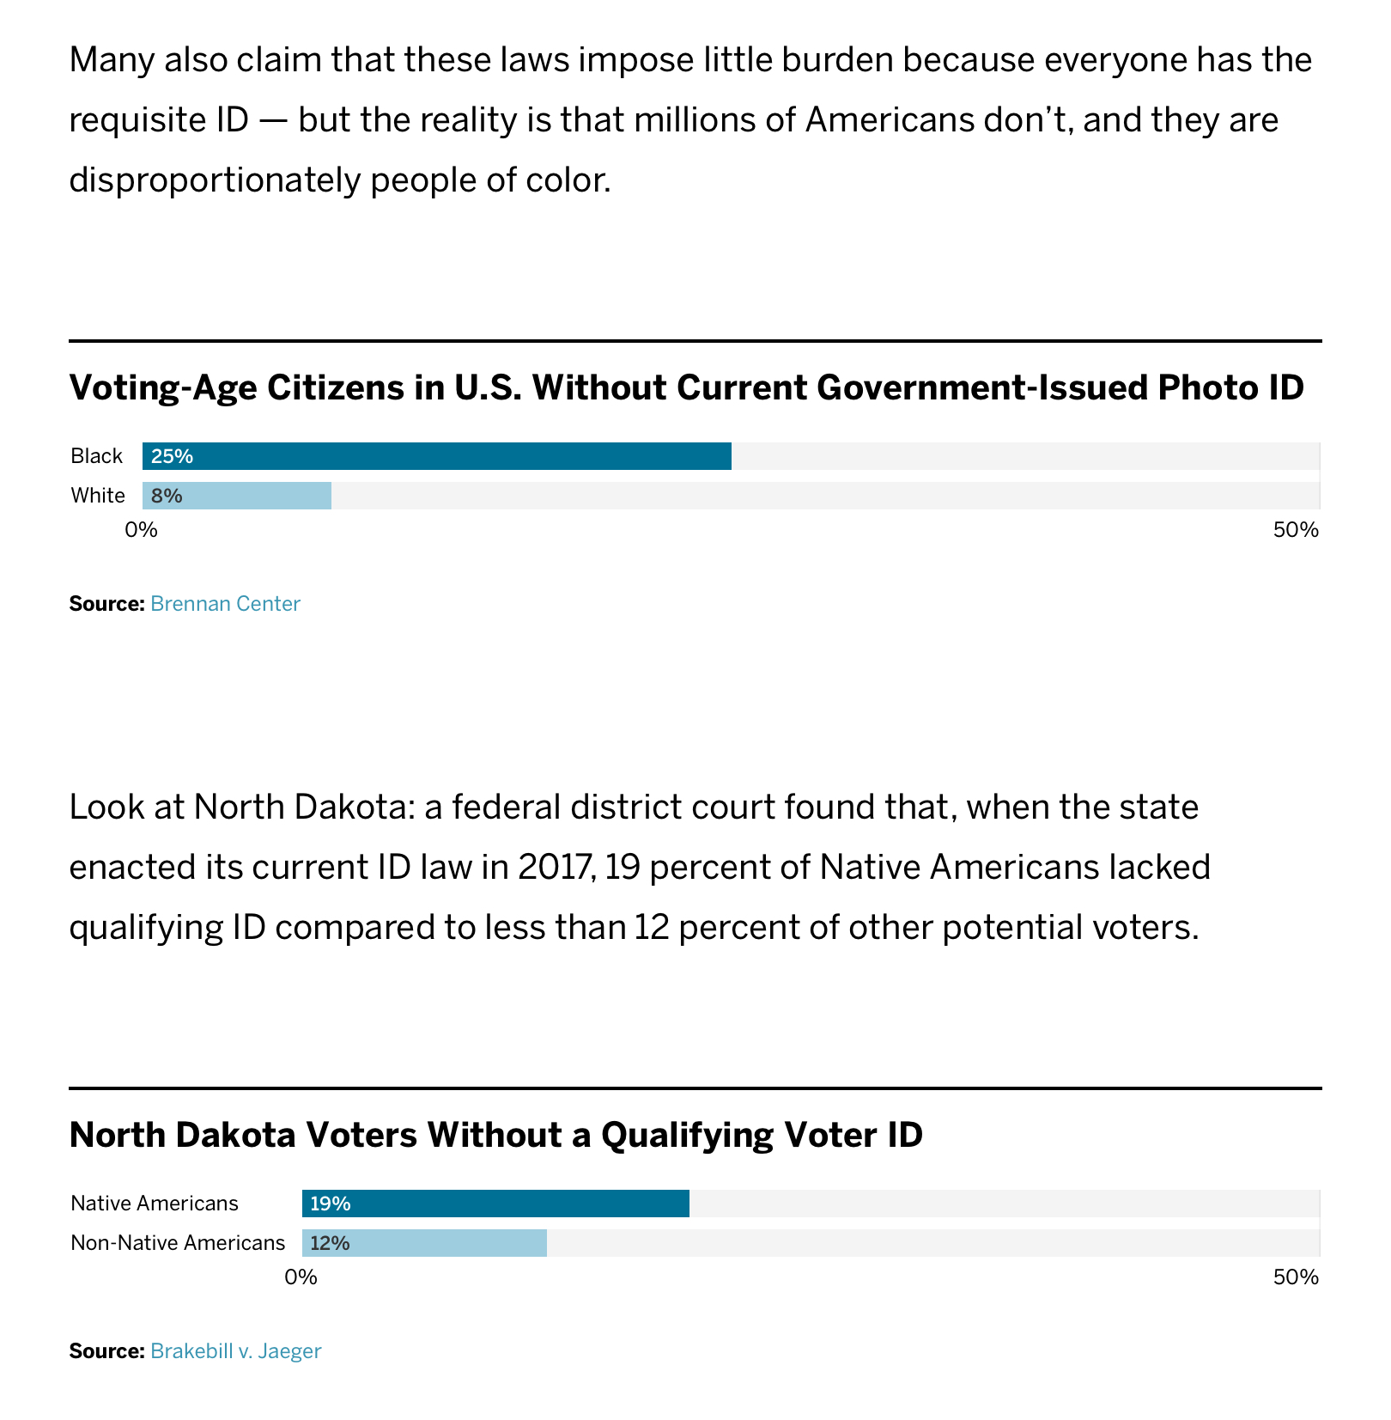The height and width of the screenshot is (1420, 1391).
Task: Click 50% axis label on Photo ID chart
Action: (x=1295, y=530)
